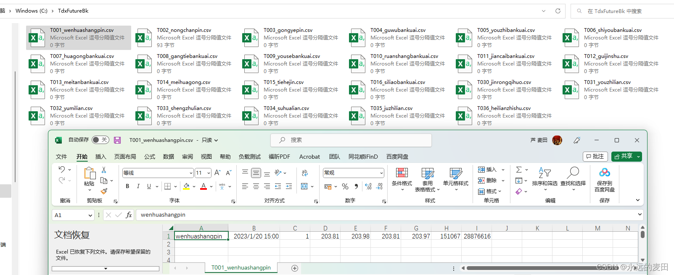Click Increase Font Size icon

click(x=217, y=173)
